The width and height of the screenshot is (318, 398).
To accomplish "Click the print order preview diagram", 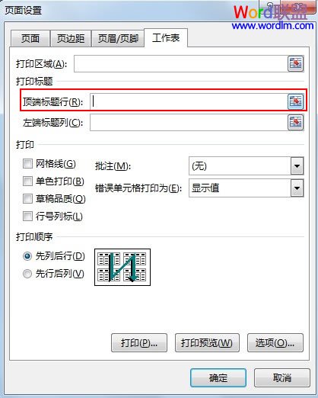I will point(122,267).
